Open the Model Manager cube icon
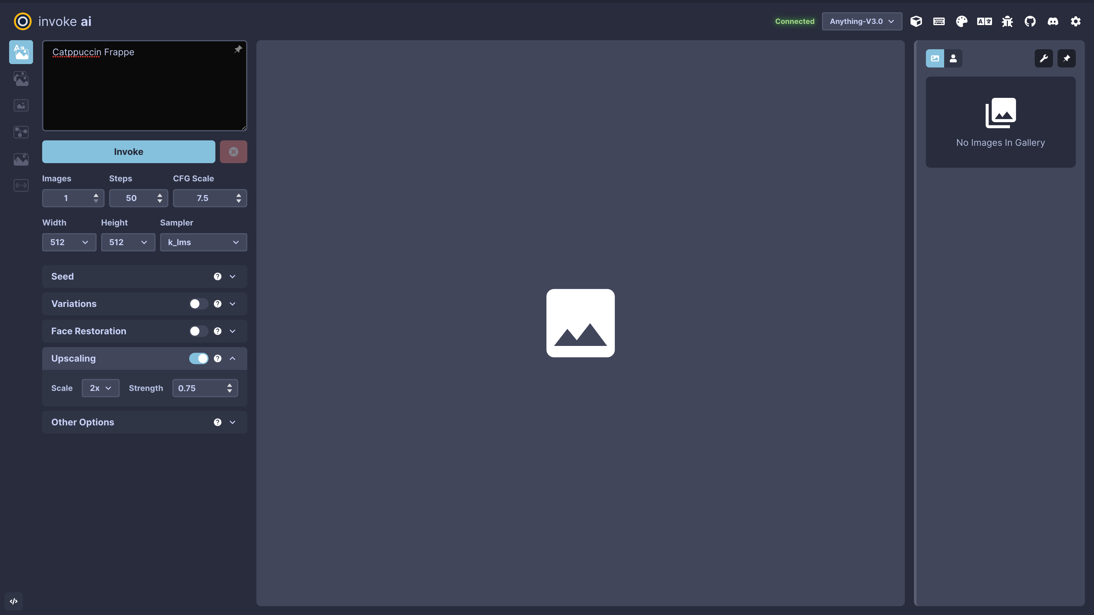 tap(916, 21)
